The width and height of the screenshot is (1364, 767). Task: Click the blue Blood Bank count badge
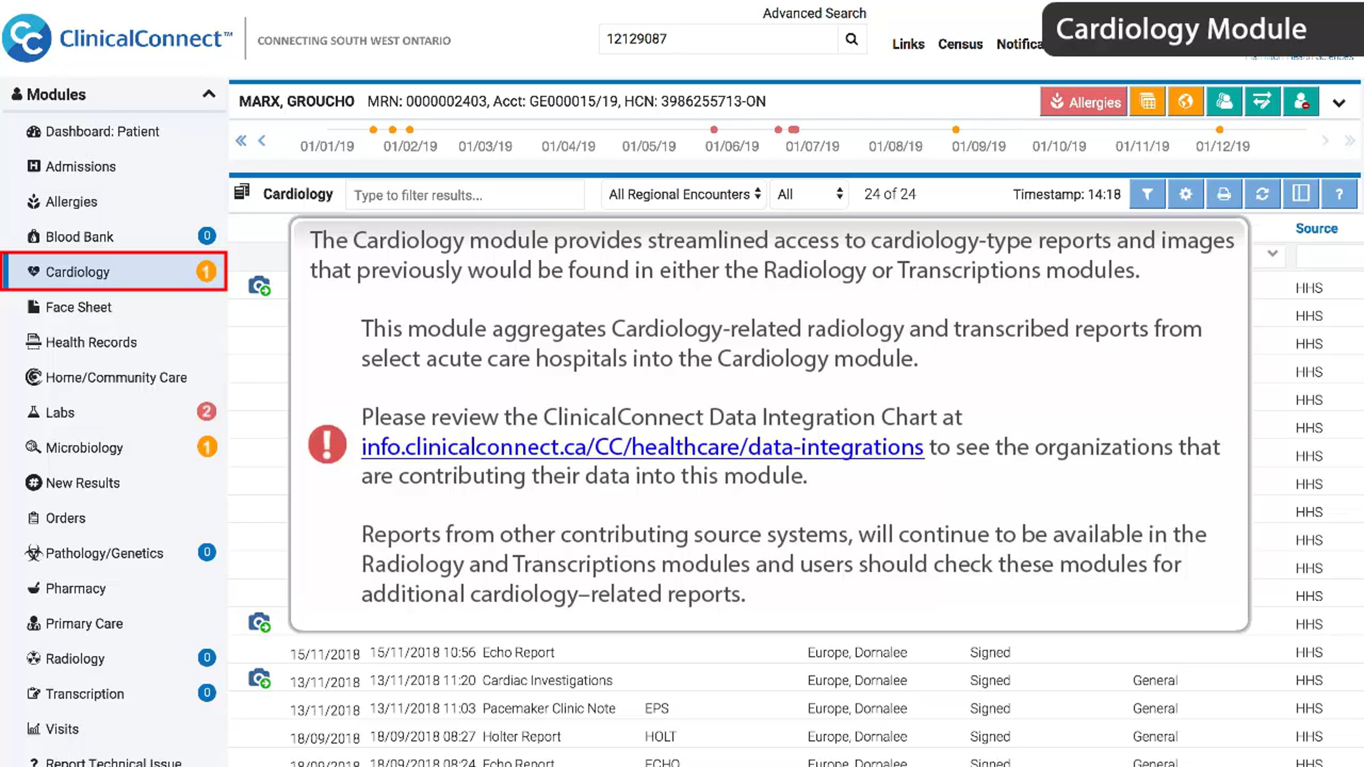point(207,235)
